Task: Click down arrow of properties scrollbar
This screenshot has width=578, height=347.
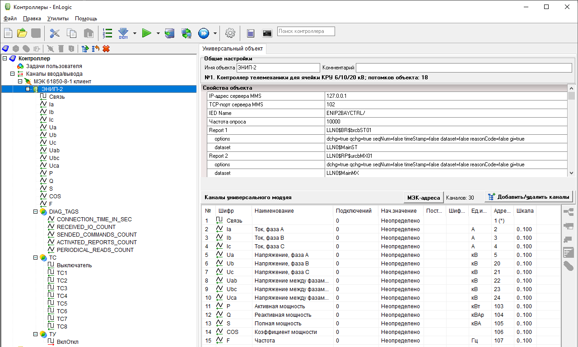Action: click(572, 173)
